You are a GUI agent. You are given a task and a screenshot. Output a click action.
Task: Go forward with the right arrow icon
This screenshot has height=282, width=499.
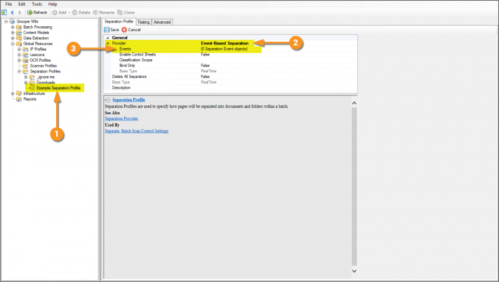coord(20,12)
